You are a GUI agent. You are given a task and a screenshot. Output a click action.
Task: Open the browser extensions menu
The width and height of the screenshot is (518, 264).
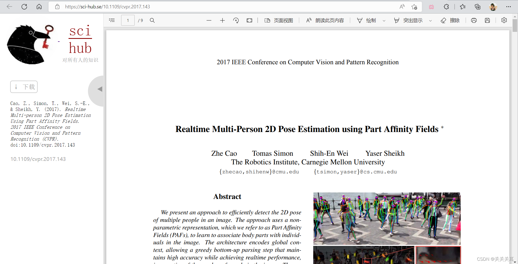[446, 7]
